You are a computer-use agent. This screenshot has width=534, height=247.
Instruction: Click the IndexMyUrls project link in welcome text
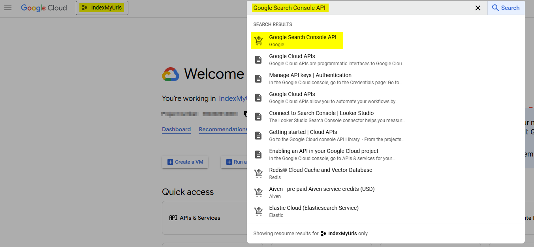tap(233, 98)
